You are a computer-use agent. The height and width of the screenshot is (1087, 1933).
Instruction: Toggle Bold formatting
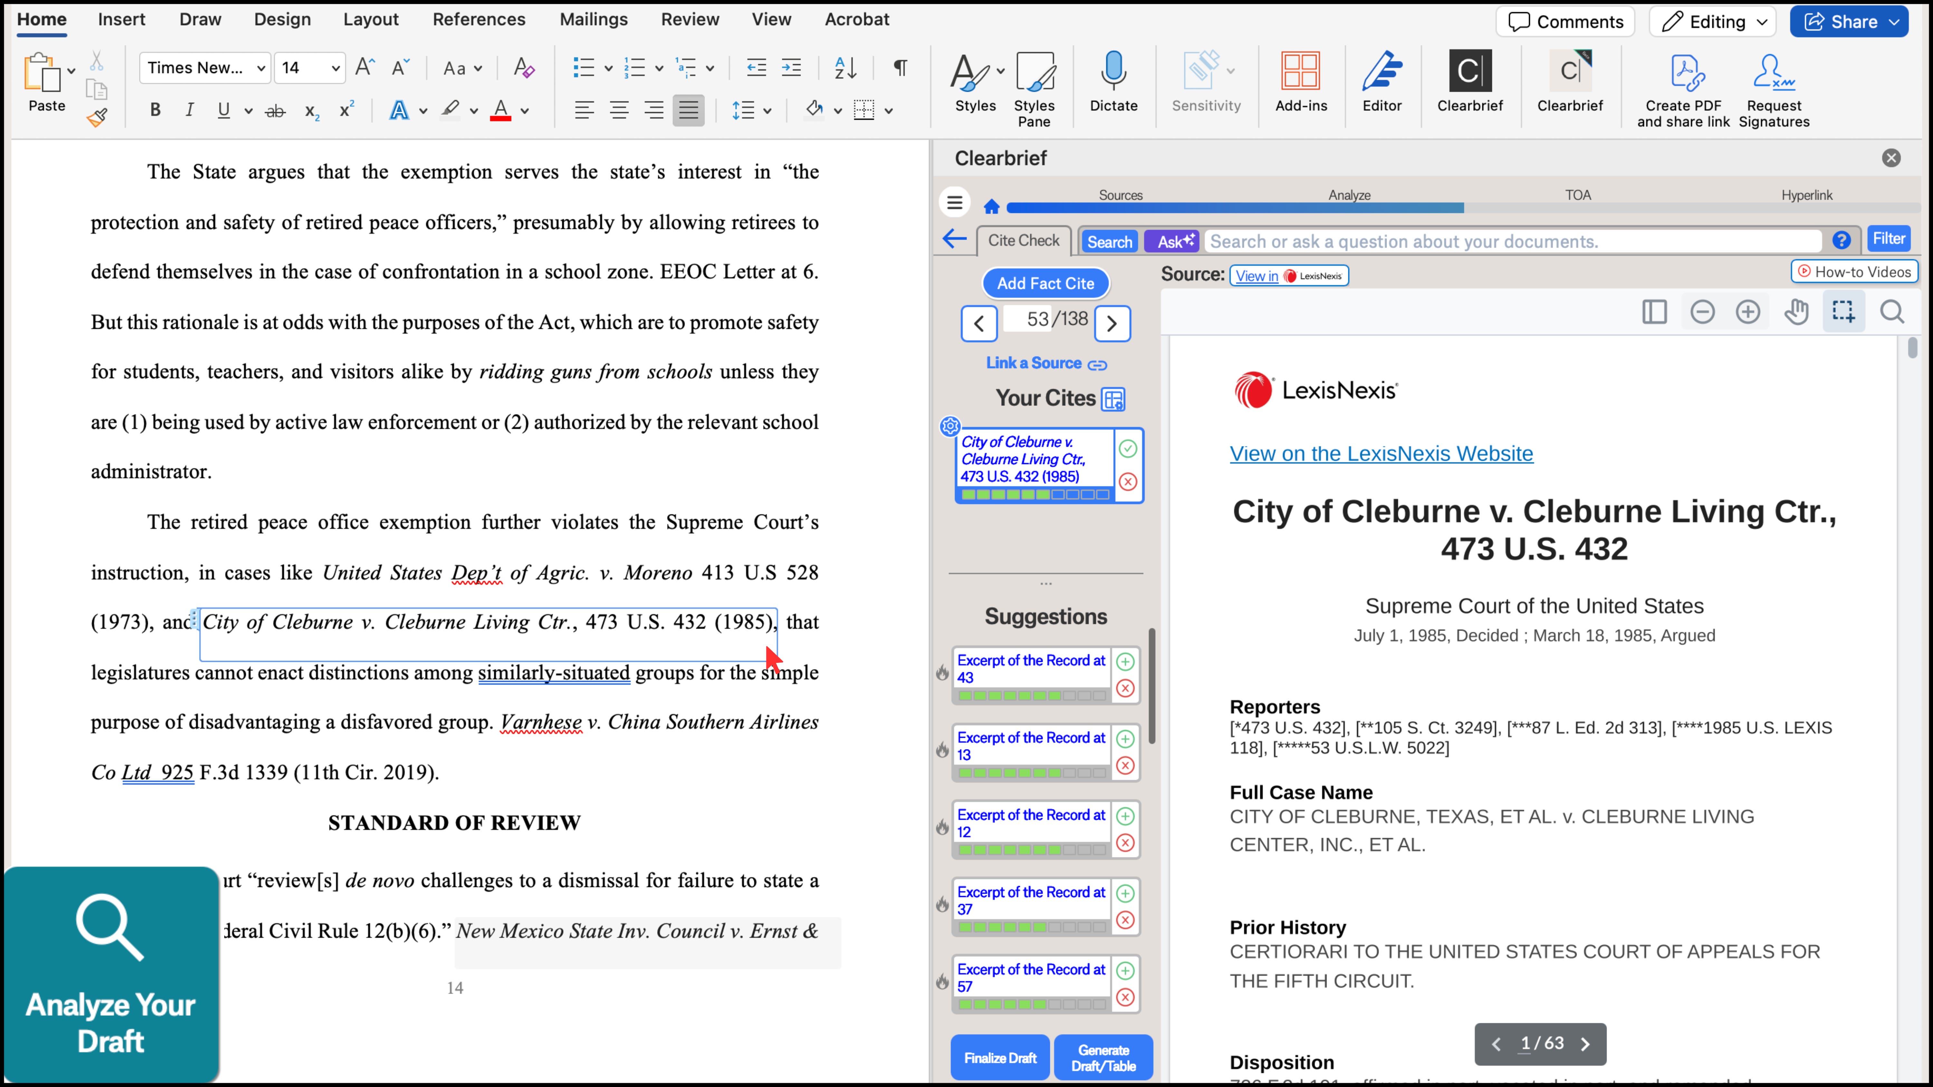[155, 110]
